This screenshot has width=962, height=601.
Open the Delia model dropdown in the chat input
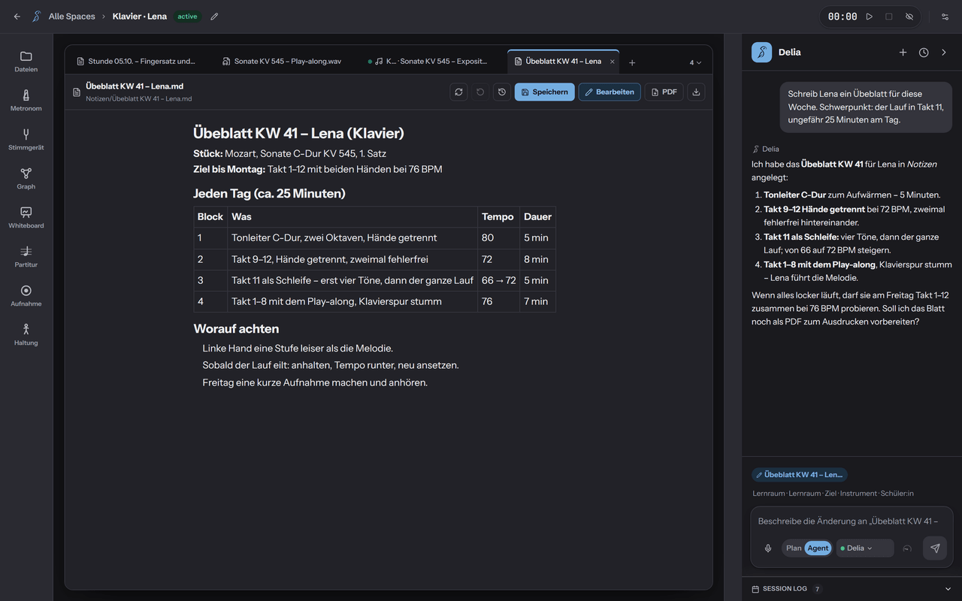point(864,548)
